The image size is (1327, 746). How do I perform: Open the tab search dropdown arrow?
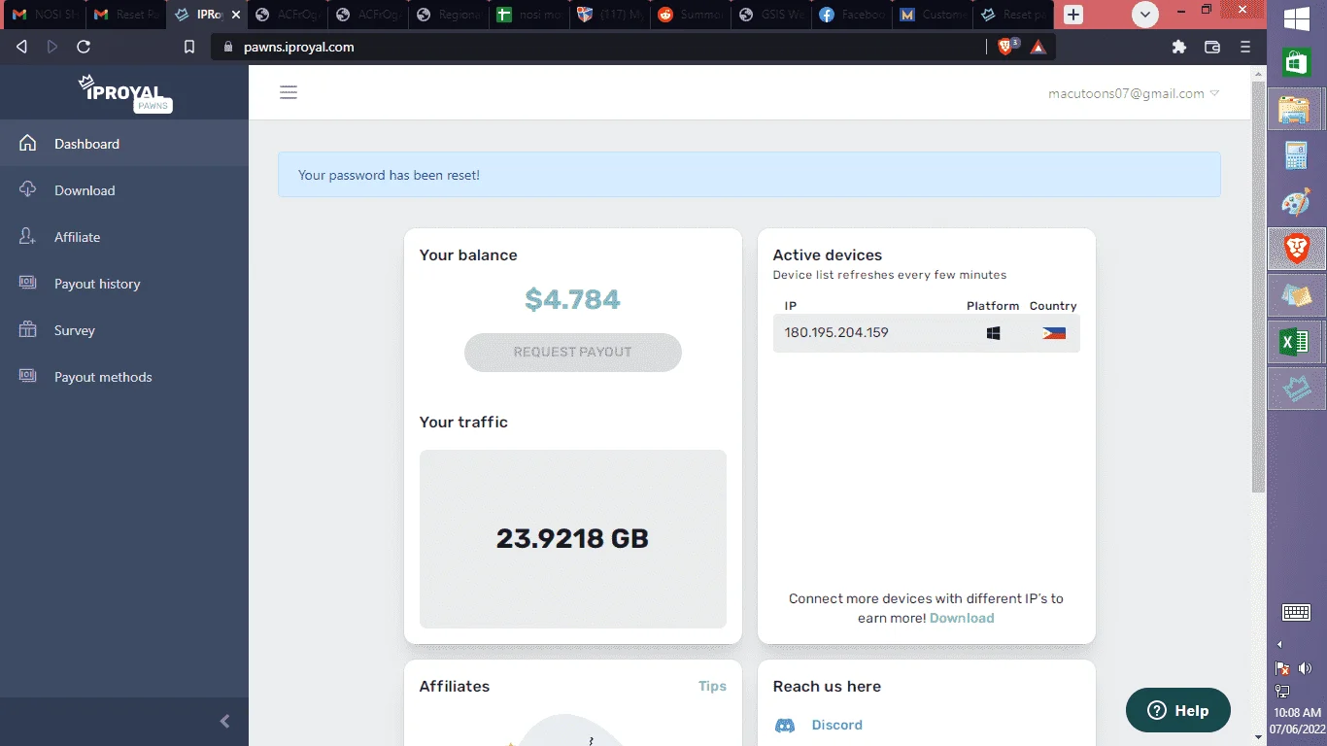pos(1145,15)
